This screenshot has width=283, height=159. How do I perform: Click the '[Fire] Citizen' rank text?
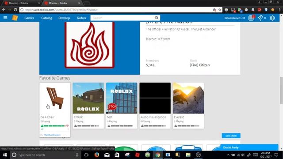[200, 65]
